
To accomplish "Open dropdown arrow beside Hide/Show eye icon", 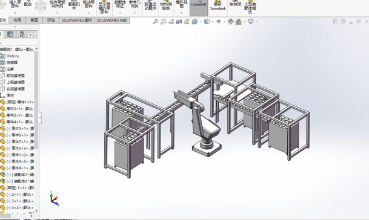I will 224,22.
